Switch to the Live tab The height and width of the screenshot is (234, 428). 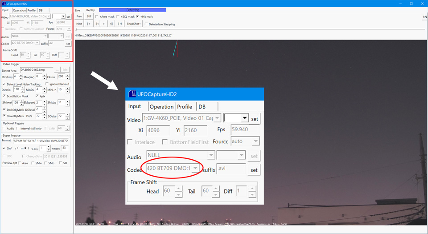click(x=78, y=10)
